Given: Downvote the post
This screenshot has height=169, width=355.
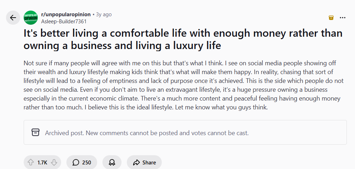Looking at the screenshot, I should 54,162.
